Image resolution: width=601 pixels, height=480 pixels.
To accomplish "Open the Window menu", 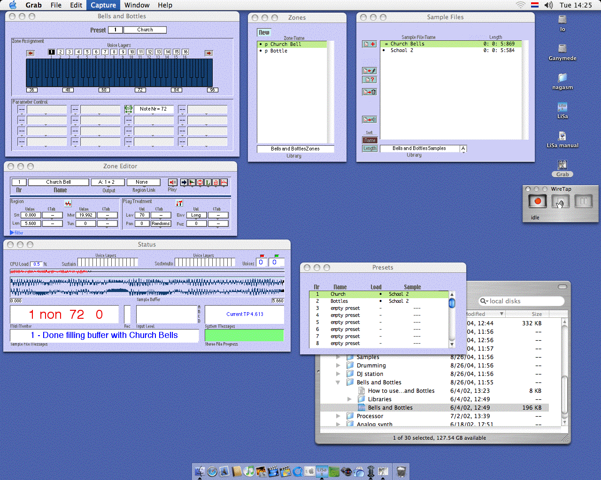I will (x=137, y=5).
